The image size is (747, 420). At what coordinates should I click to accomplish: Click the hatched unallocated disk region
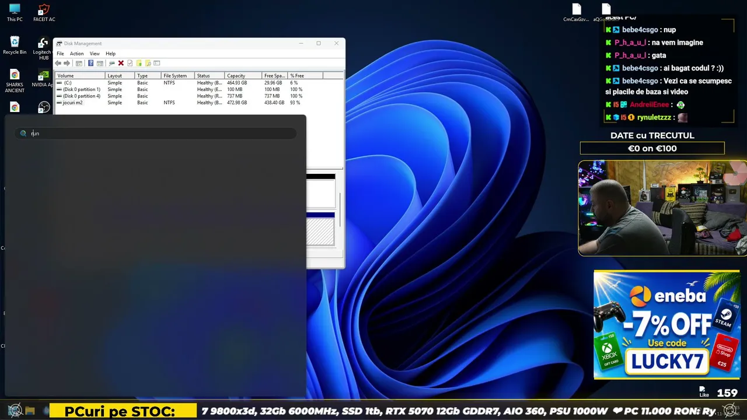(320, 232)
